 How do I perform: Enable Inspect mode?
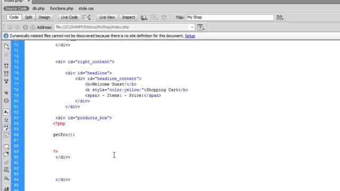click(x=129, y=18)
